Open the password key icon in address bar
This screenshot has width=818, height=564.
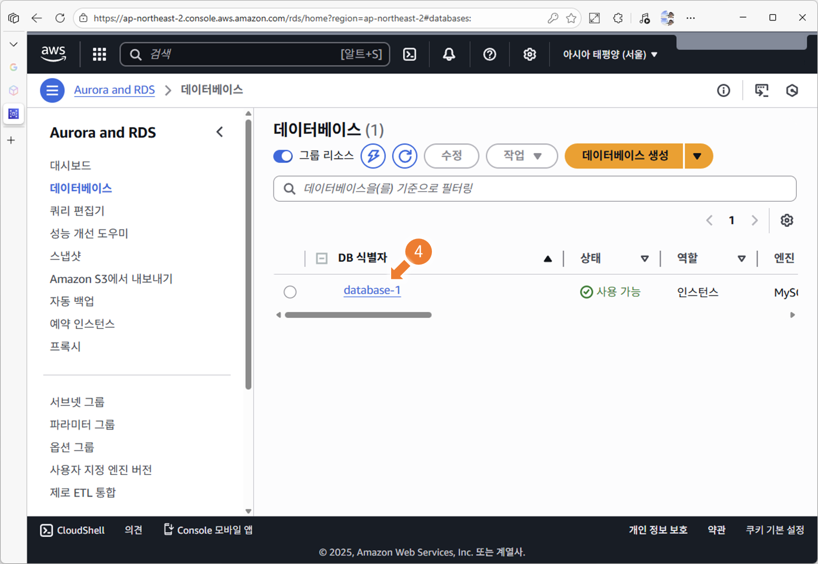point(553,18)
